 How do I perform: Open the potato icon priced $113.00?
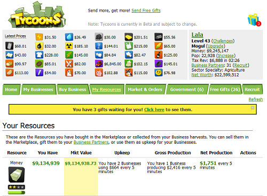pos(9,73)
